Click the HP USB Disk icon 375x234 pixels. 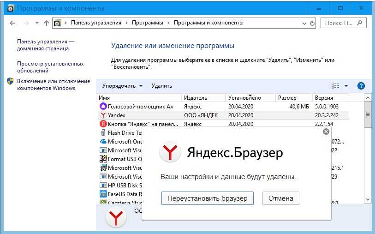pyautogui.click(x=103, y=185)
